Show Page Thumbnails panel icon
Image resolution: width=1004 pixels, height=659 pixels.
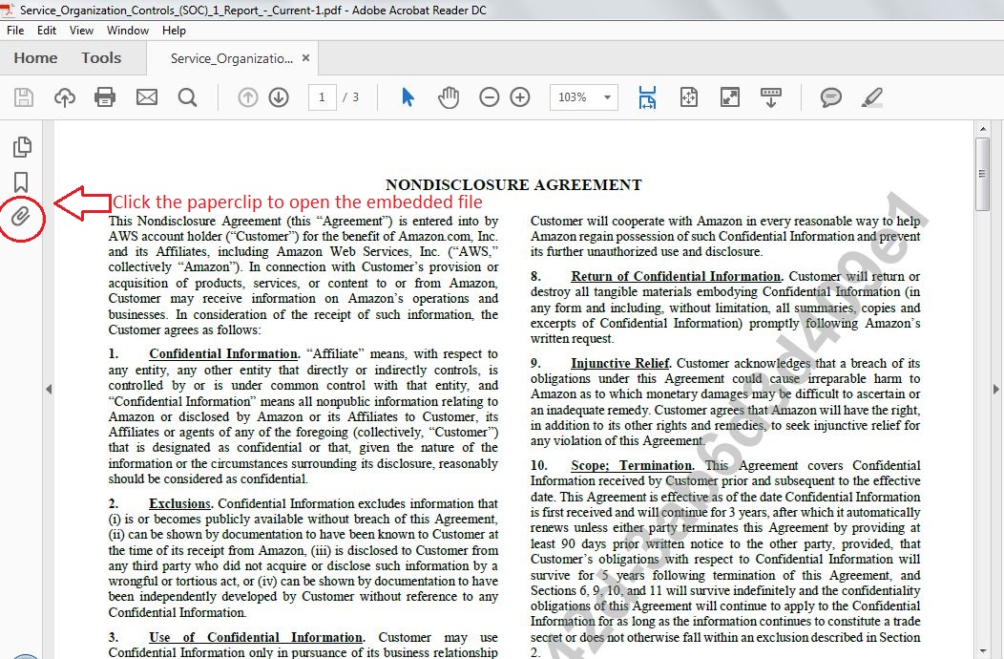[22, 147]
